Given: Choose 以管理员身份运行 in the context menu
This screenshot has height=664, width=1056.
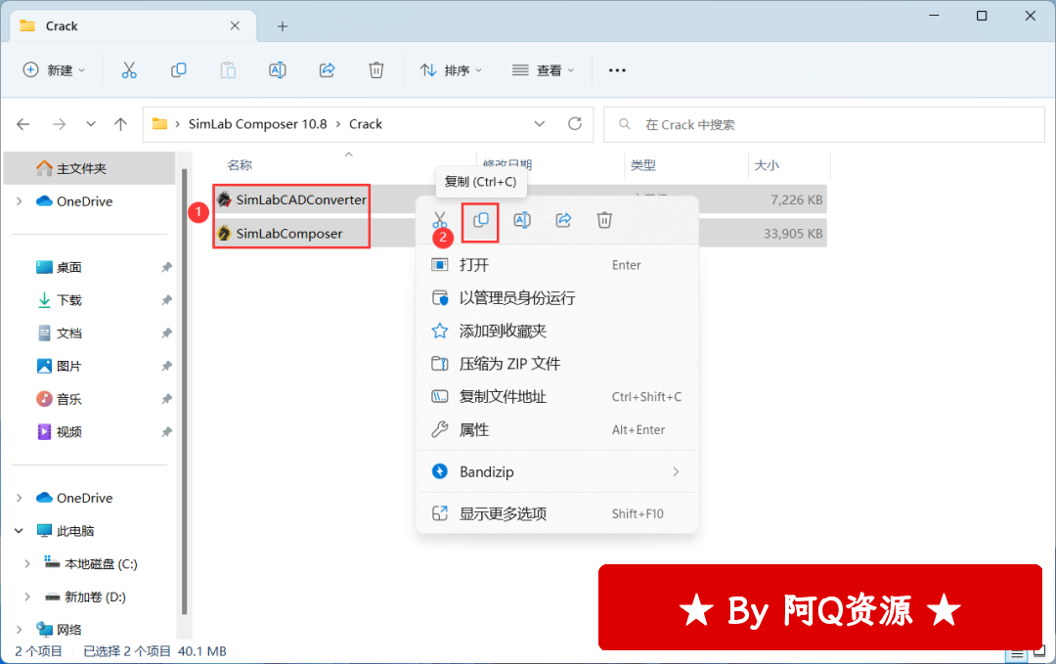Looking at the screenshot, I should coord(557,297).
